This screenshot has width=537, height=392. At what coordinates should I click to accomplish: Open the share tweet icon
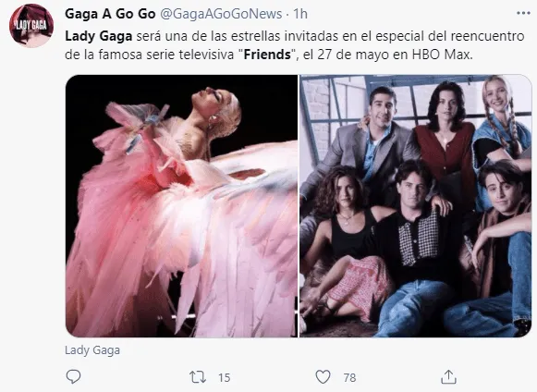tap(448, 377)
